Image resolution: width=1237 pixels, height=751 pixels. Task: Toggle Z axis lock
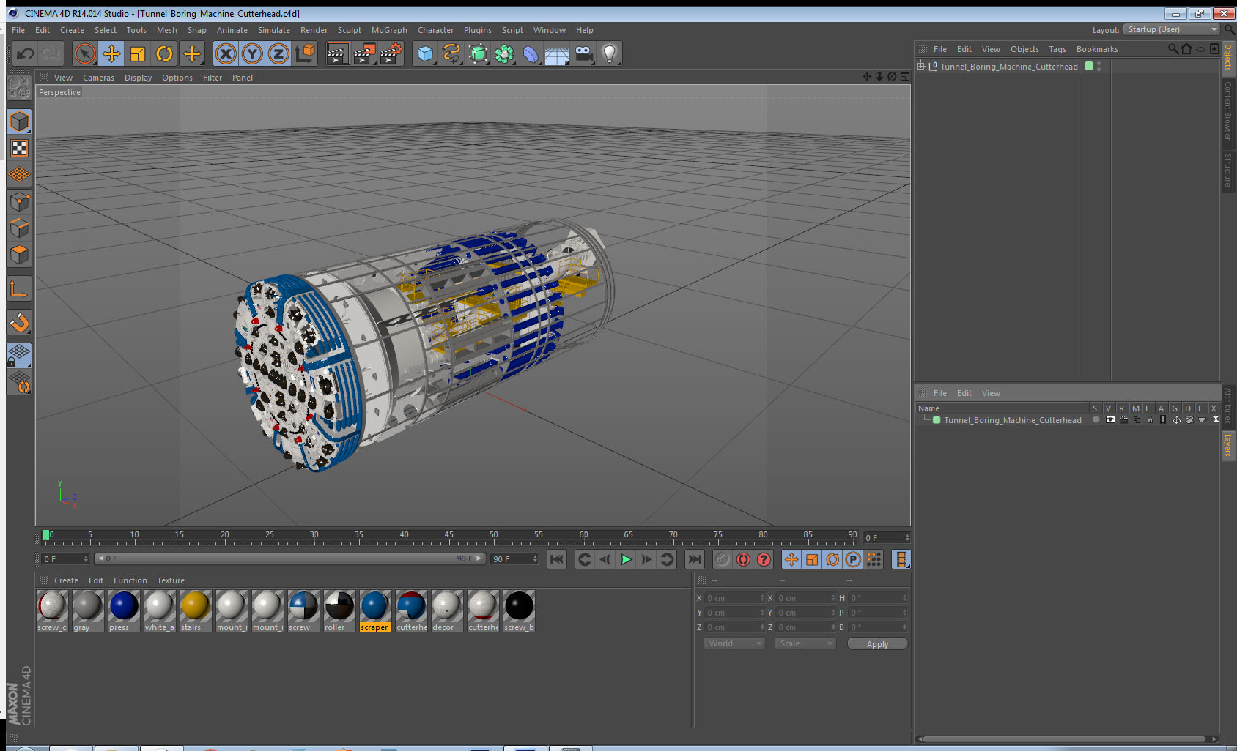(x=278, y=53)
